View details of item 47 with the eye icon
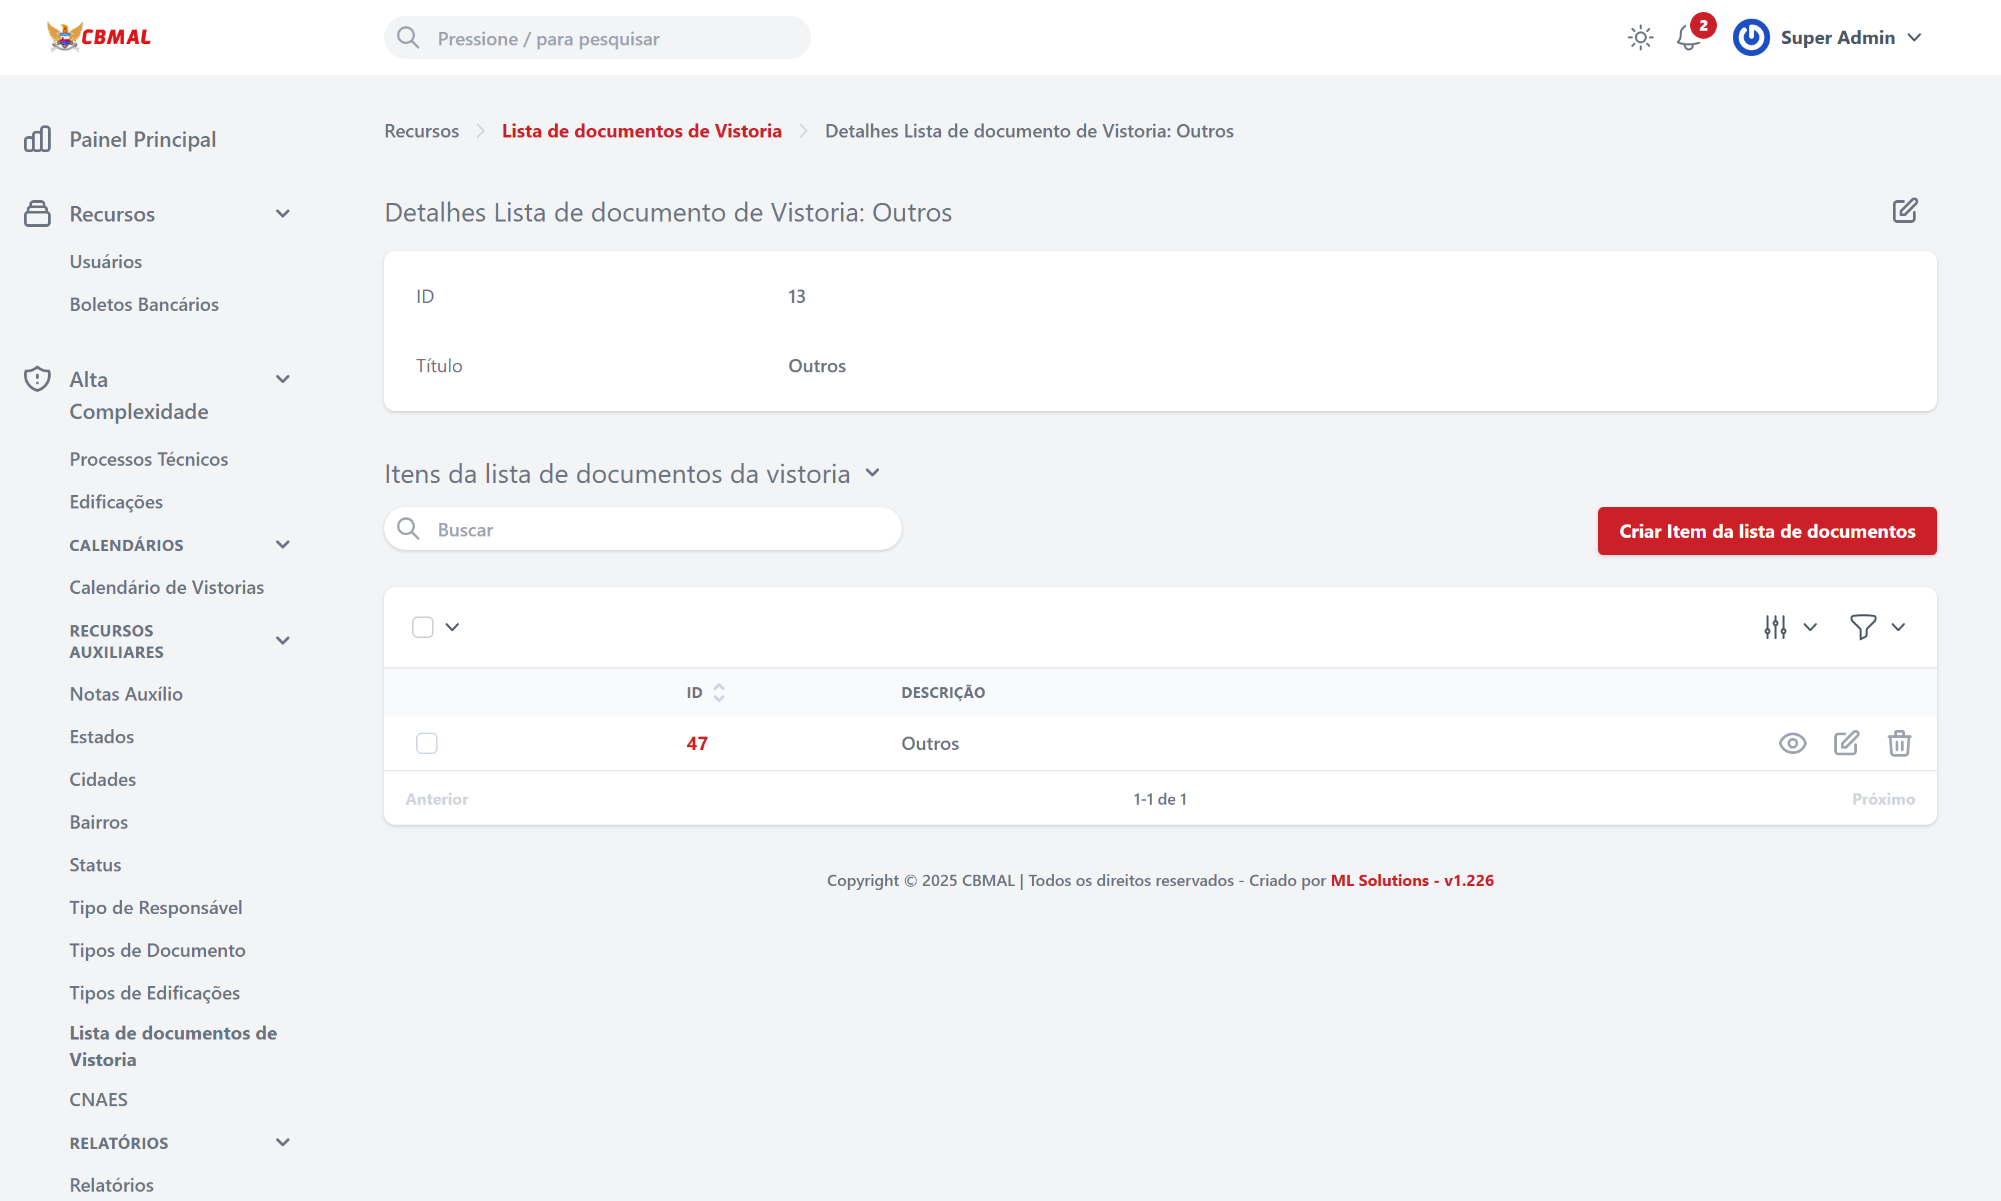2001x1201 pixels. click(1792, 743)
